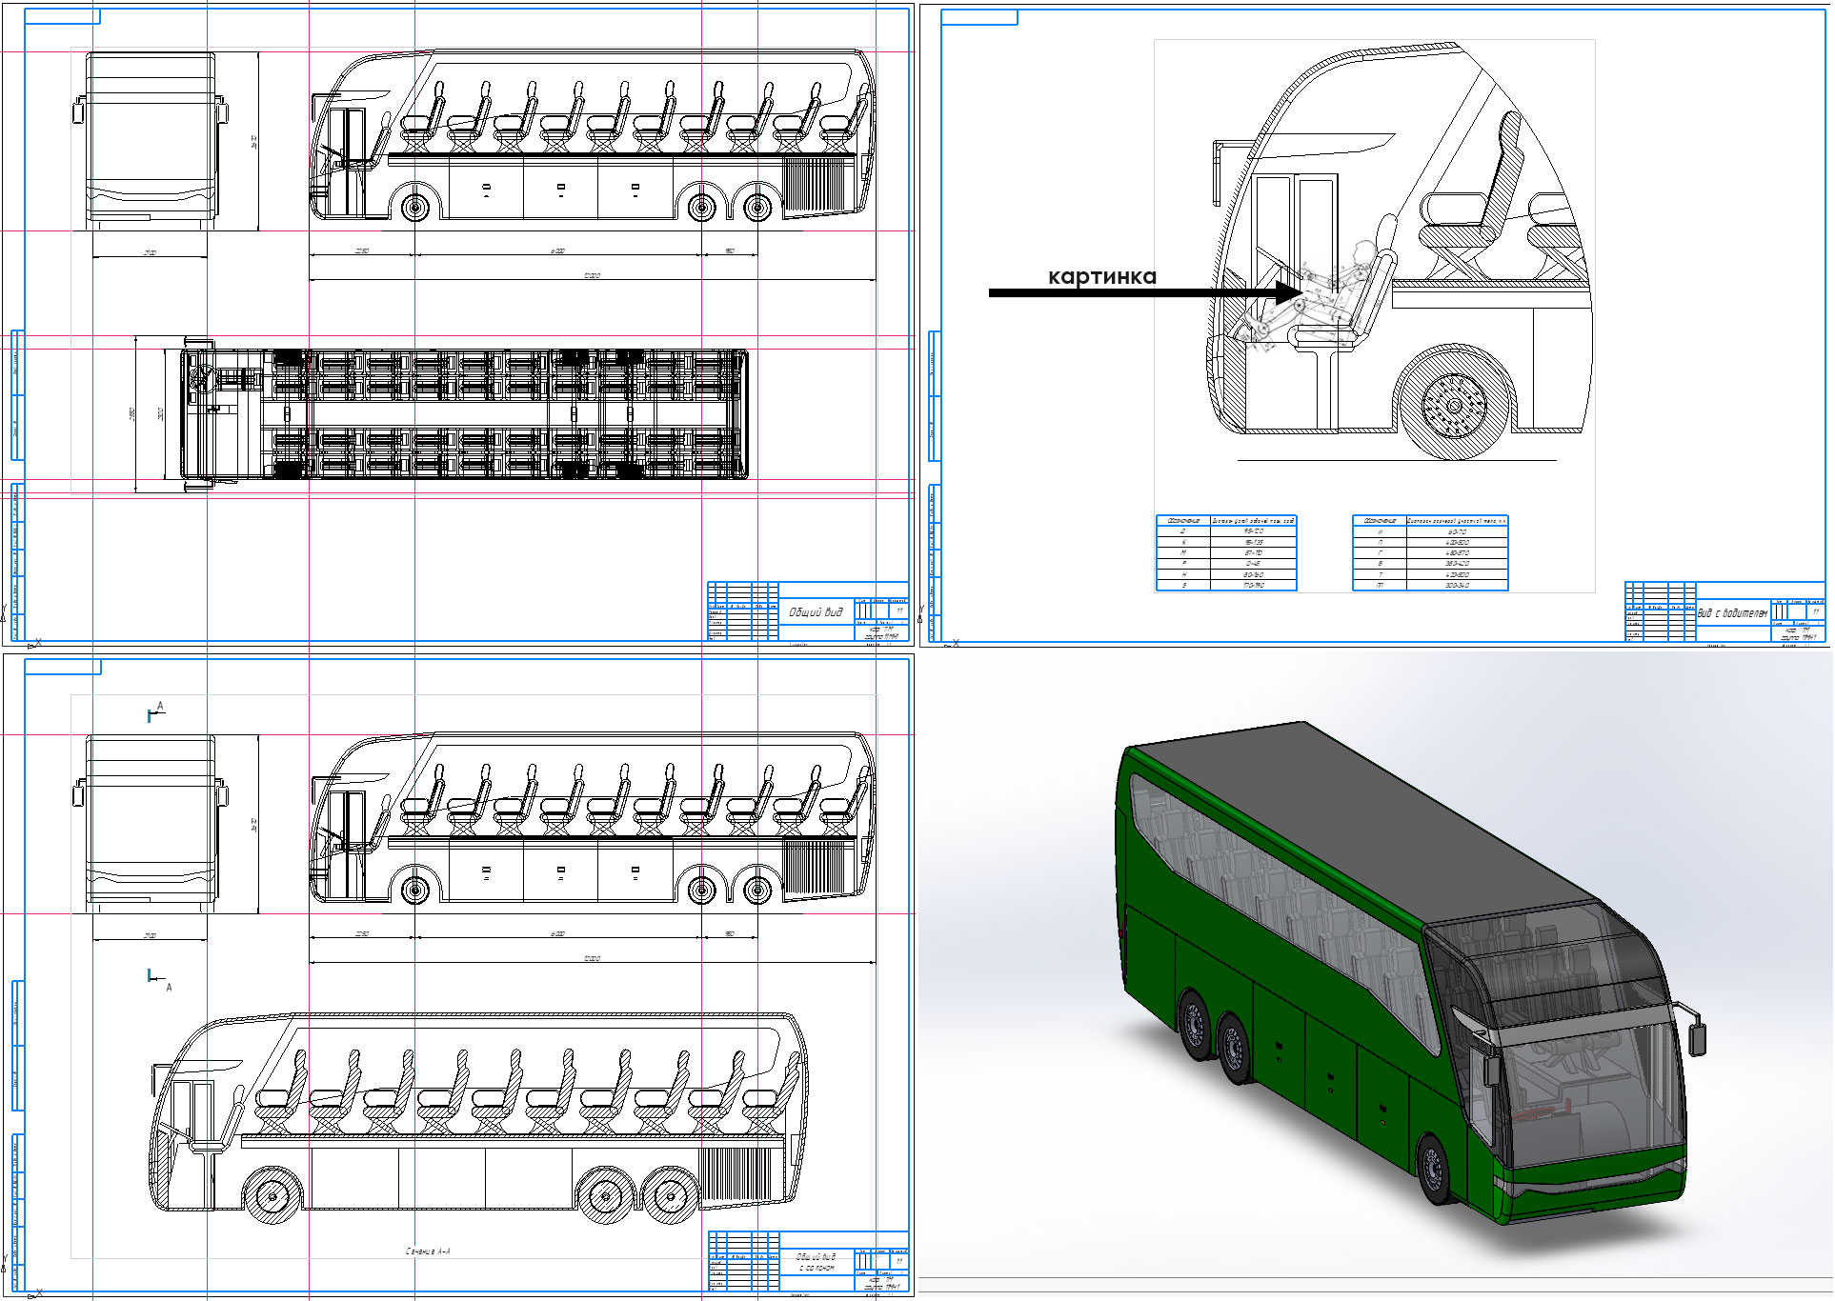Select the top plan view of the bus
1835x1301 pixels.
pos(465,414)
